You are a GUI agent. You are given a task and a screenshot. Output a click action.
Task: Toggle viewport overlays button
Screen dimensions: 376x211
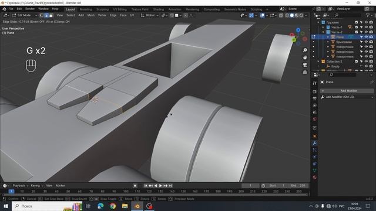[263, 15]
